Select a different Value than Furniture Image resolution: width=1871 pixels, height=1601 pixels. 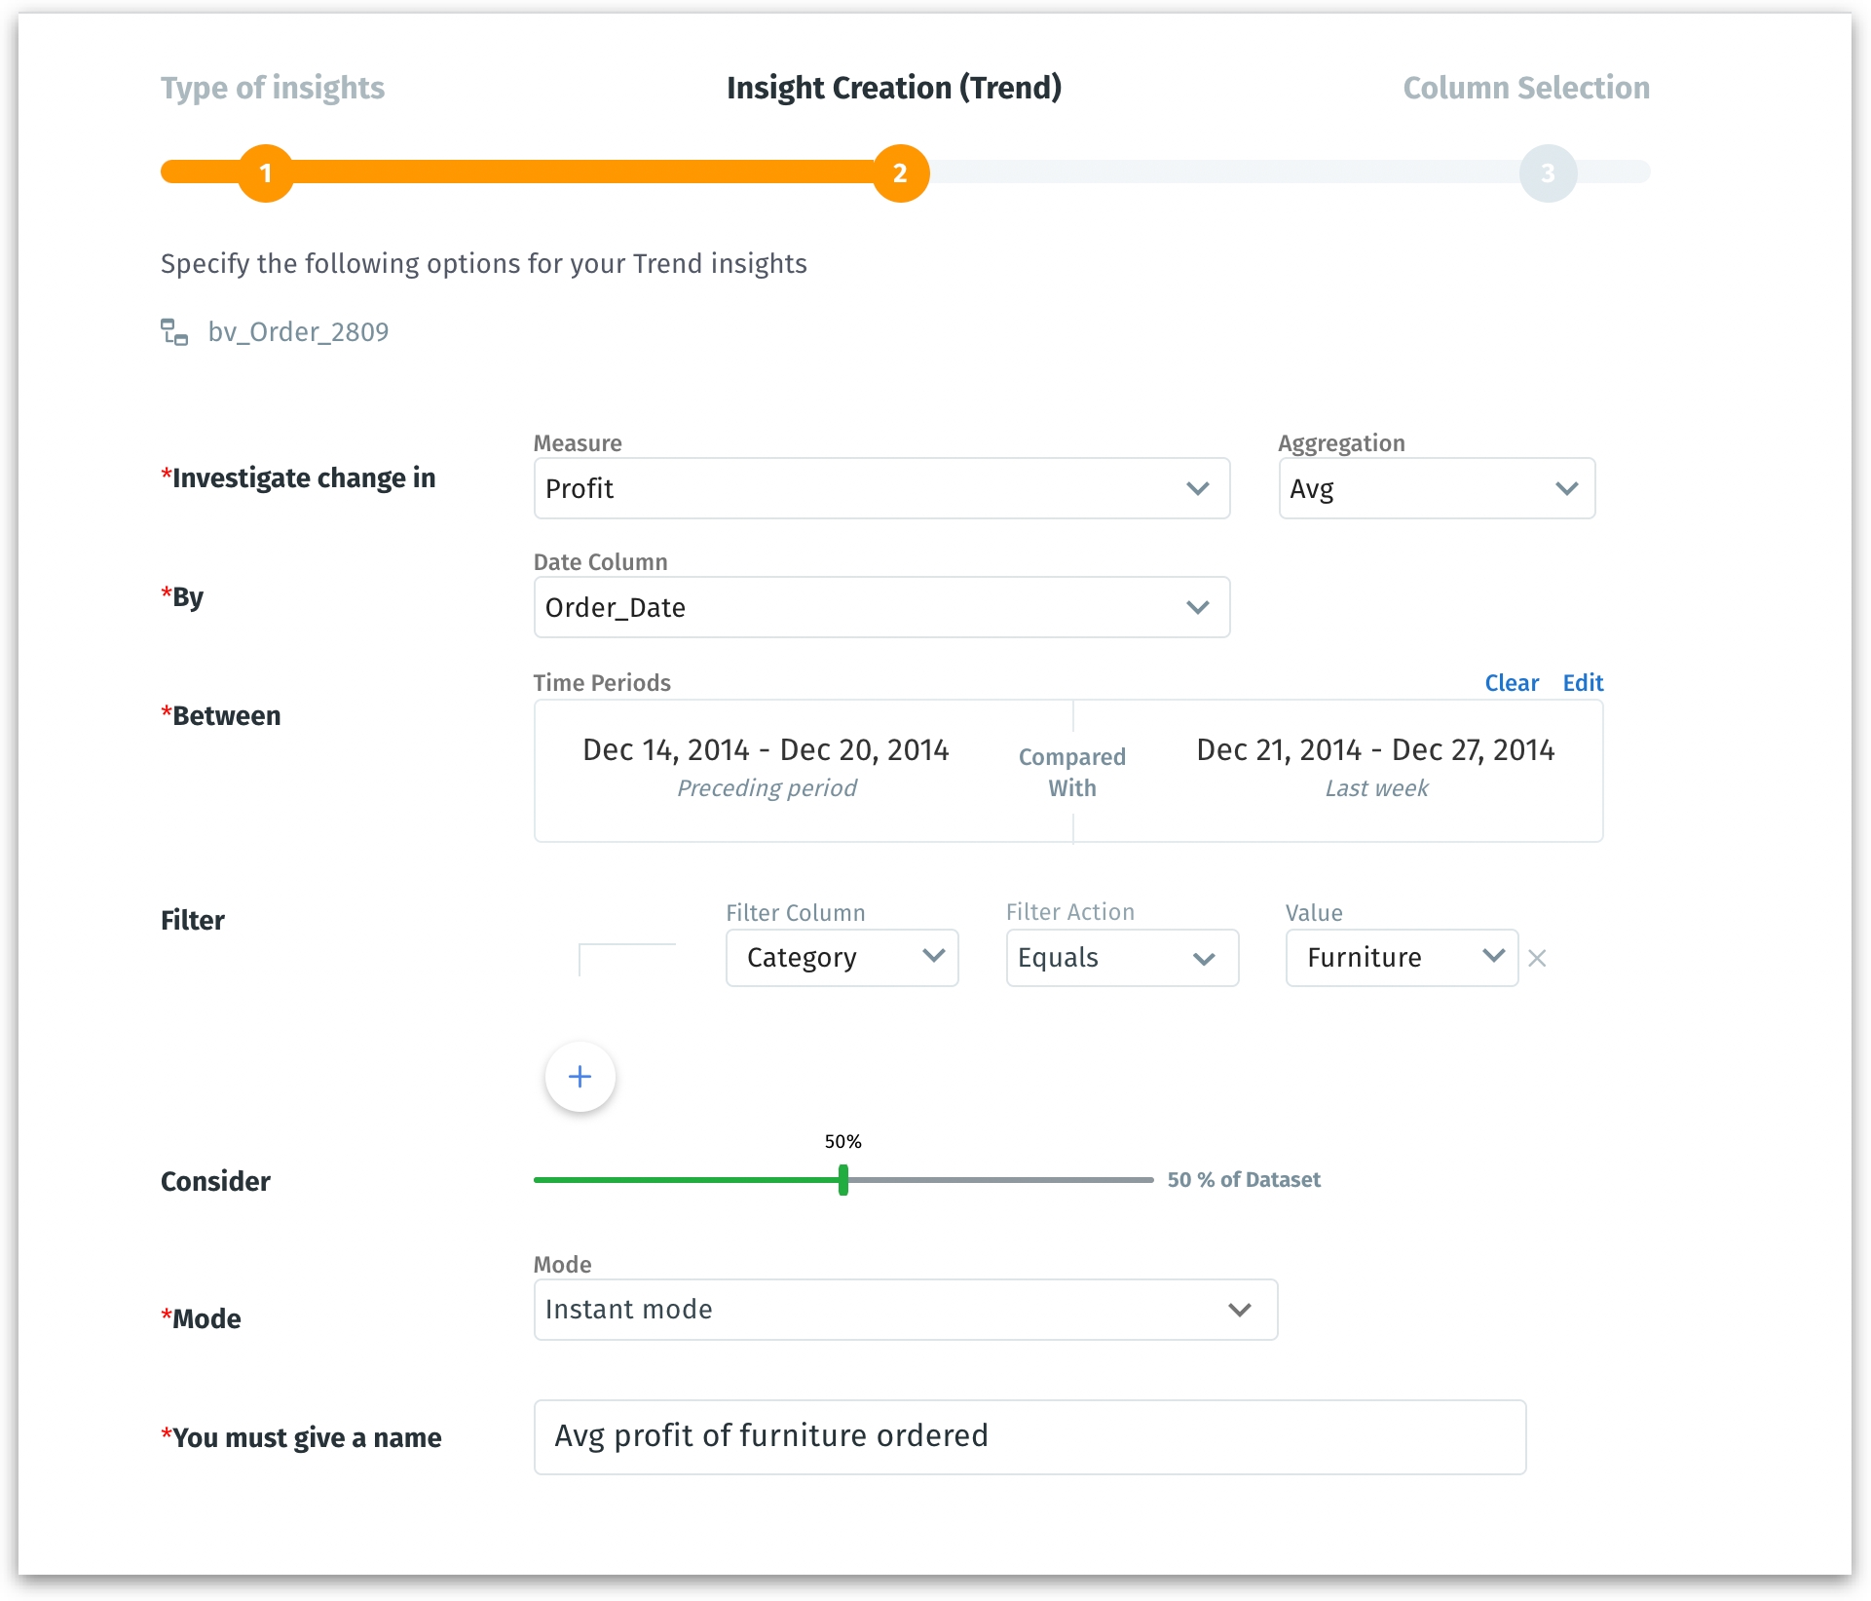pyautogui.click(x=1401, y=958)
